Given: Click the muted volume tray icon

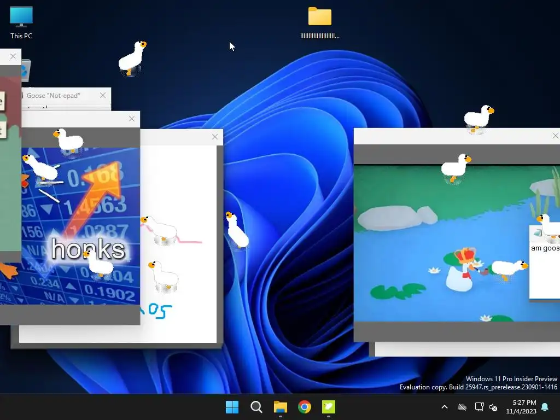Looking at the screenshot, I should click(x=493, y=407).
